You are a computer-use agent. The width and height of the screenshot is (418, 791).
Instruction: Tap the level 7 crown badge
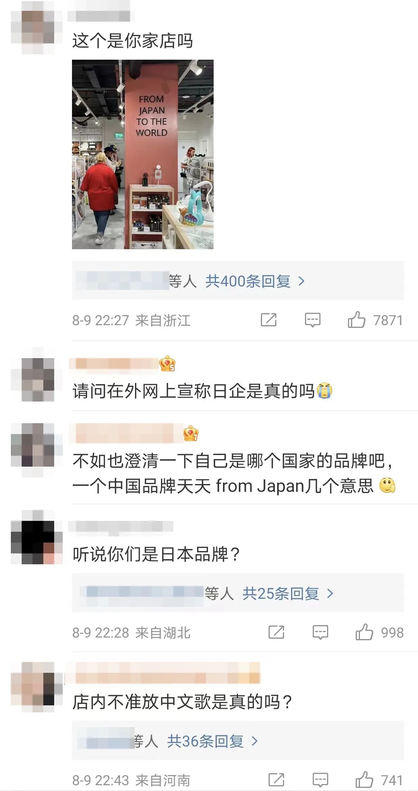pyautogui.click(x=191, y=433)
